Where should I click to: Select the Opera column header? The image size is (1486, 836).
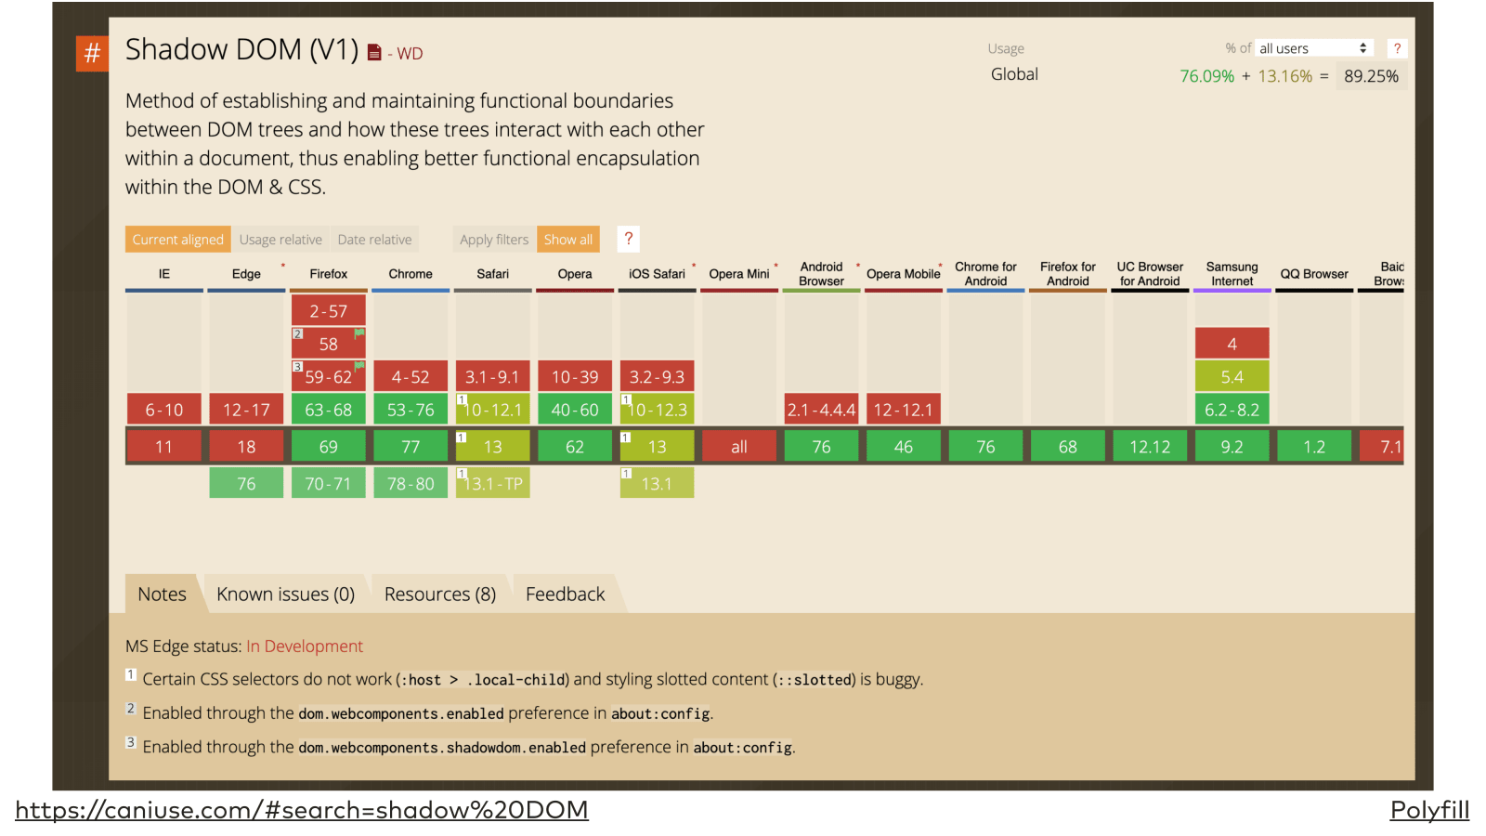575,274
